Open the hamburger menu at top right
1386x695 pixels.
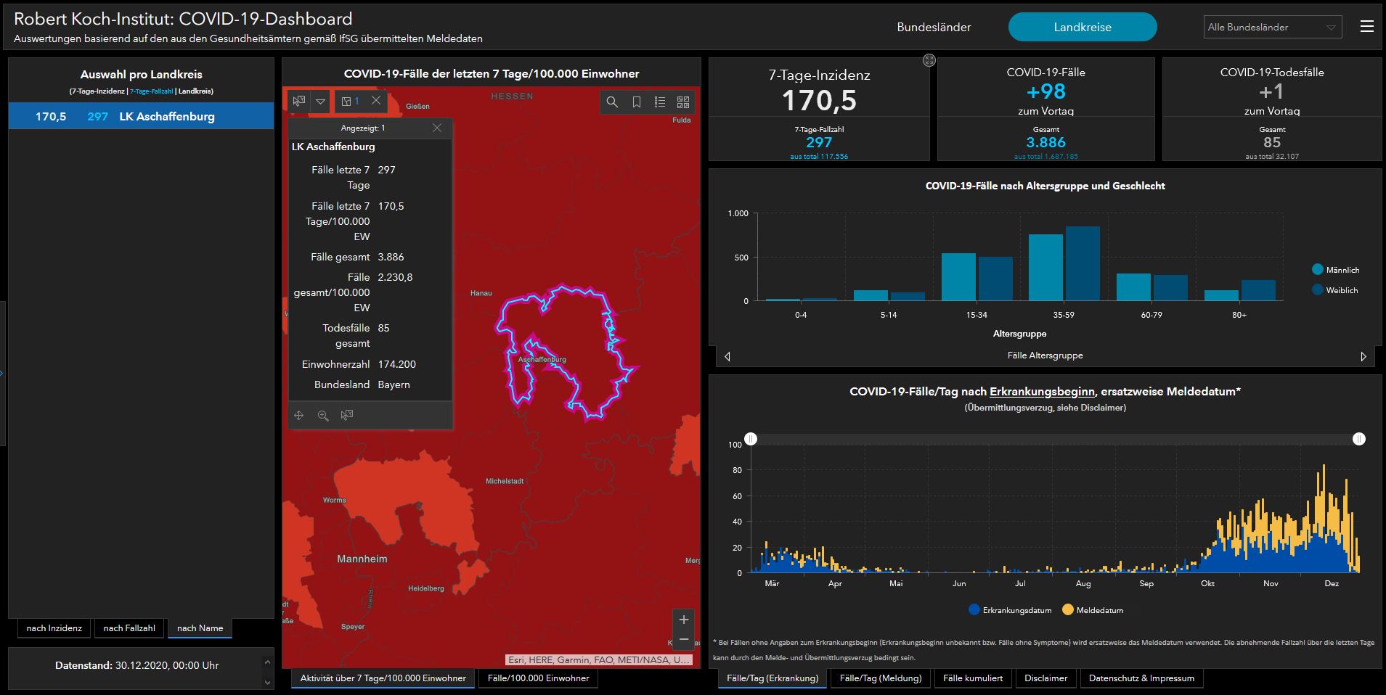tap(1366, 27)
